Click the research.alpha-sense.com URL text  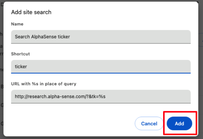pyautogui.click(x=55, y=97)
